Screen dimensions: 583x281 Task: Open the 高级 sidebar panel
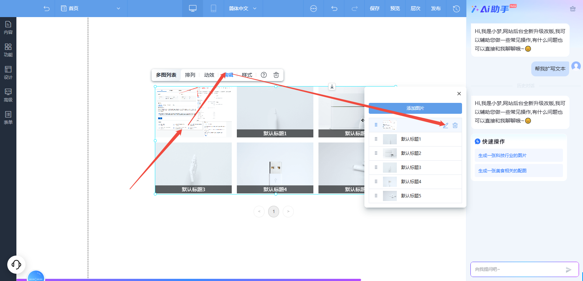(x=8, y=95)
